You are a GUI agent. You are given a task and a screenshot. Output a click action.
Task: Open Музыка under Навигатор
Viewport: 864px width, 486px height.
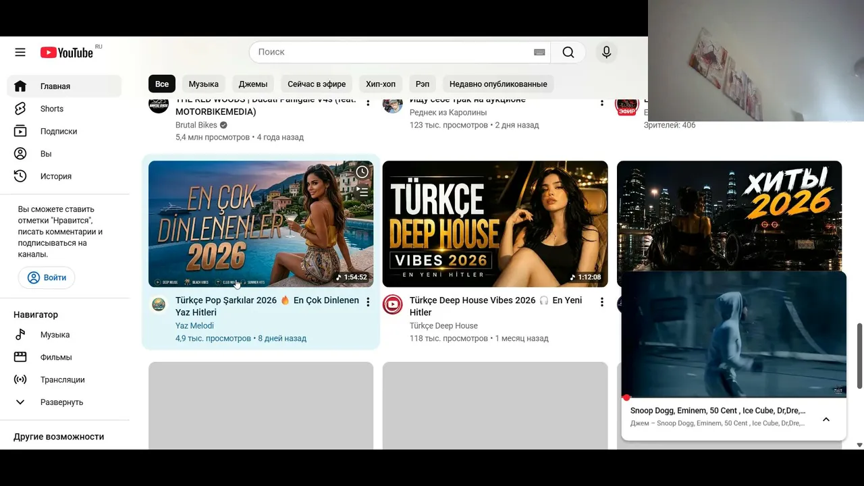[64, 335]
